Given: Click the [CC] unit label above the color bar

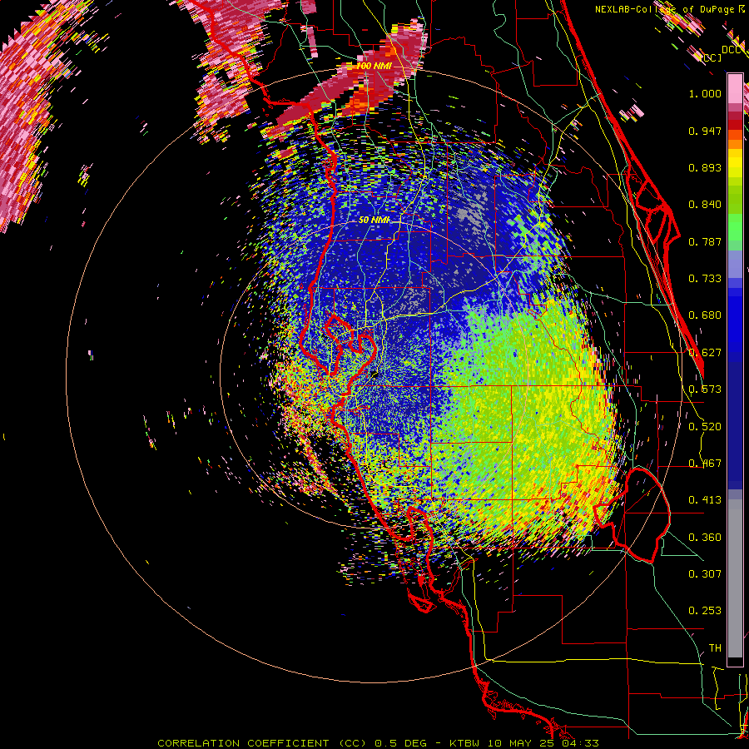Looking at the screenshot, I should 711,57.
